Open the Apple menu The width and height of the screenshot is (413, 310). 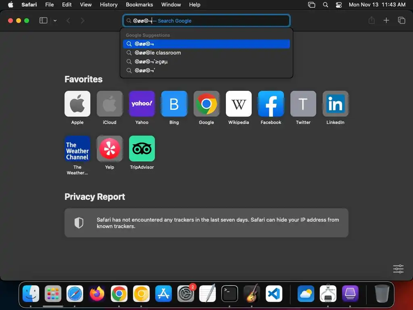tap(10, 4)
